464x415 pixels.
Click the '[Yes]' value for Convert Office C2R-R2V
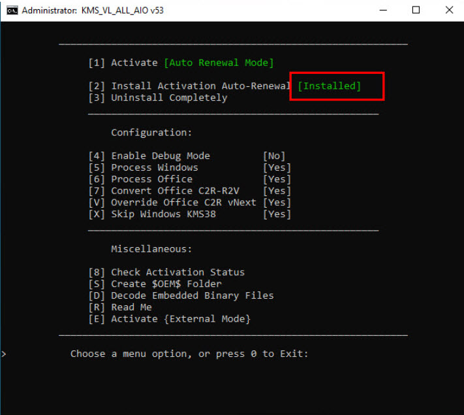coord(277,191)
